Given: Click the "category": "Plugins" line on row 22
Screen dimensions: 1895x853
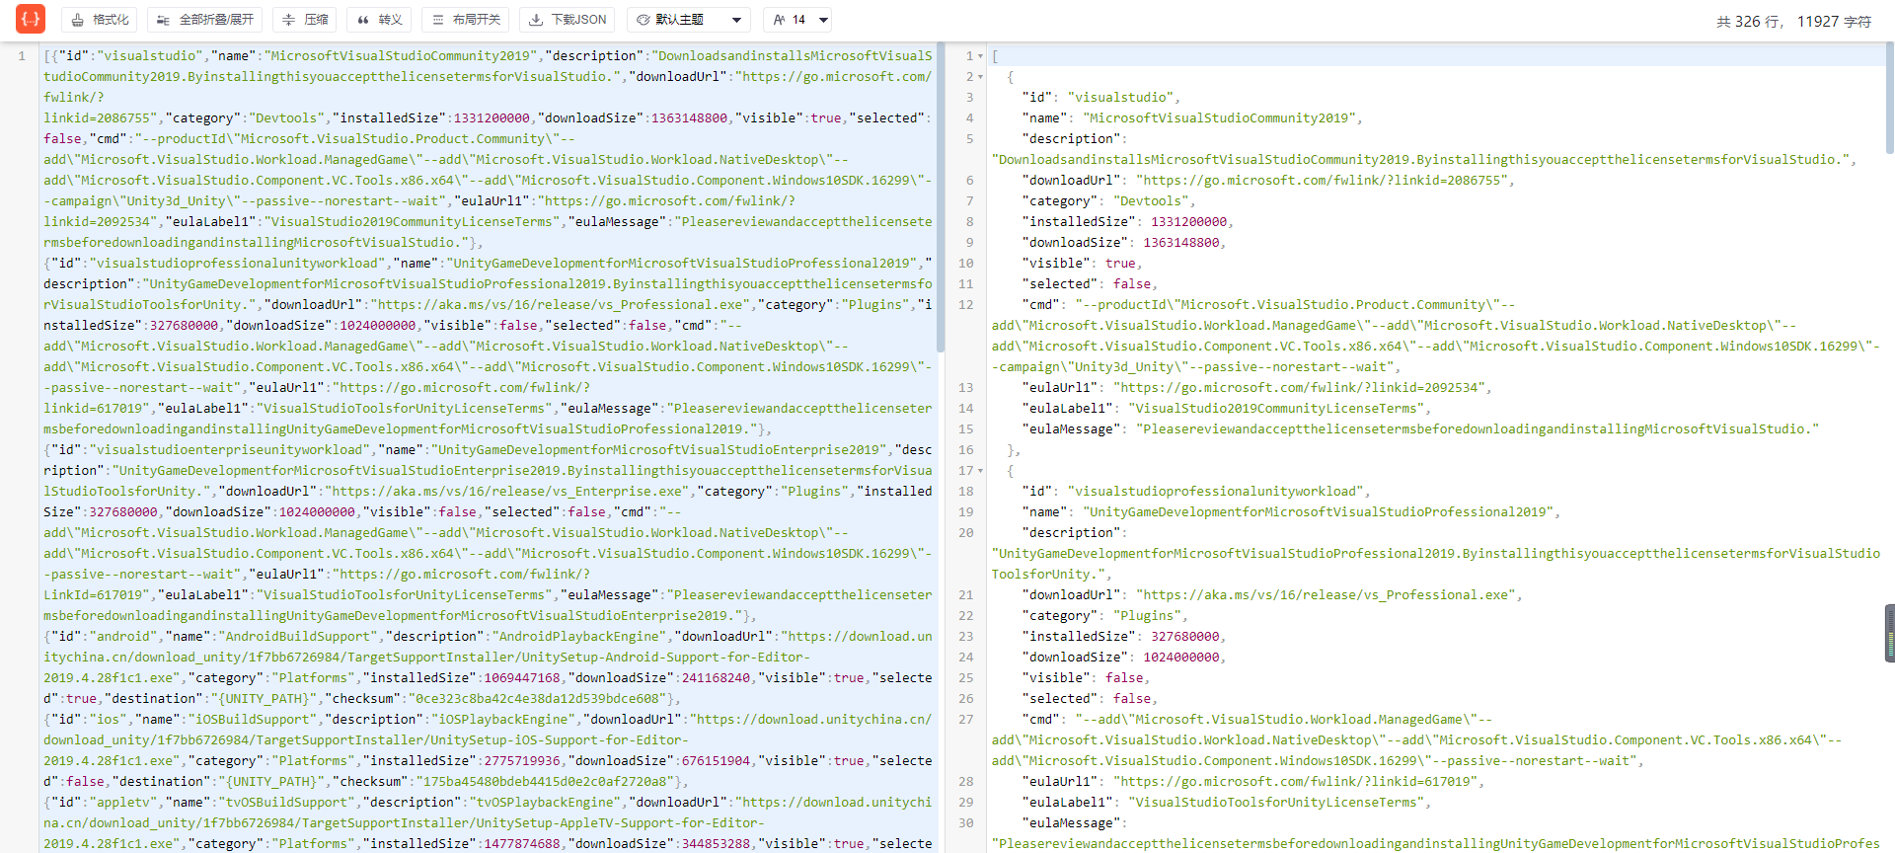Looking at the screenshot, I should 1105,615.
